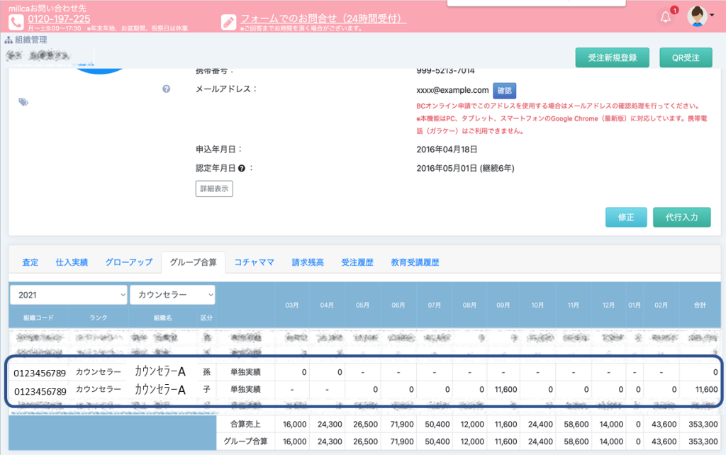Click the pencil form inquiry icon

click(x=228, y=22)
